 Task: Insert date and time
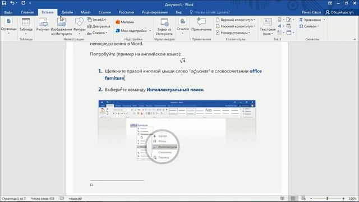[289, 26]
